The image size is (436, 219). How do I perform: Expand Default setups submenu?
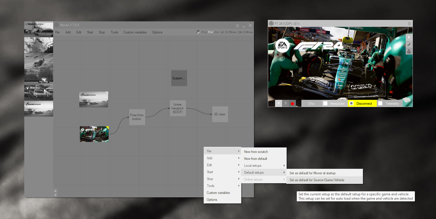click(x=264, y=173)
